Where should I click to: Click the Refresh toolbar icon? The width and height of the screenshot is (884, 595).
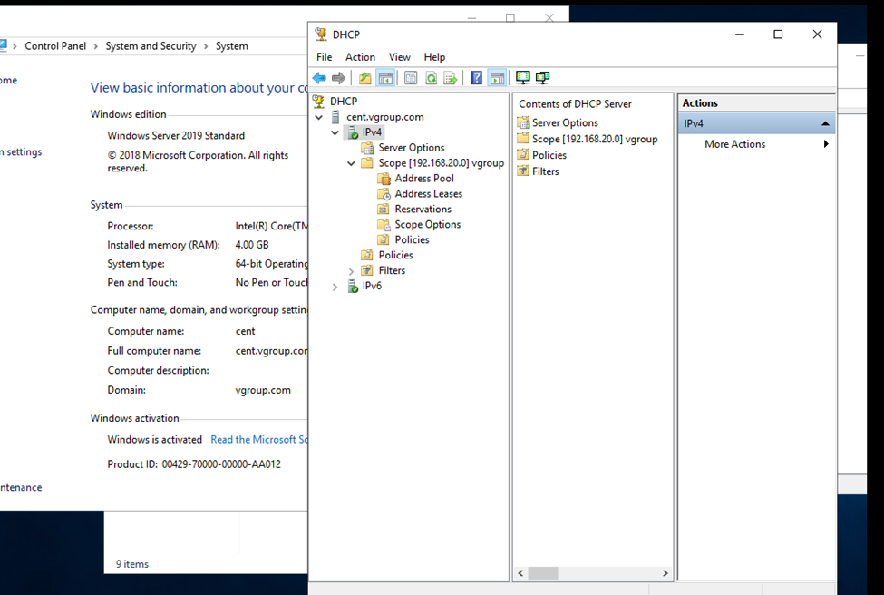[x=431, y=78]
